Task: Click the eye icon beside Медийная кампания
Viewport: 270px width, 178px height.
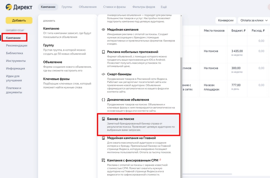Action: pyautogui.click(x=103, y=30)
